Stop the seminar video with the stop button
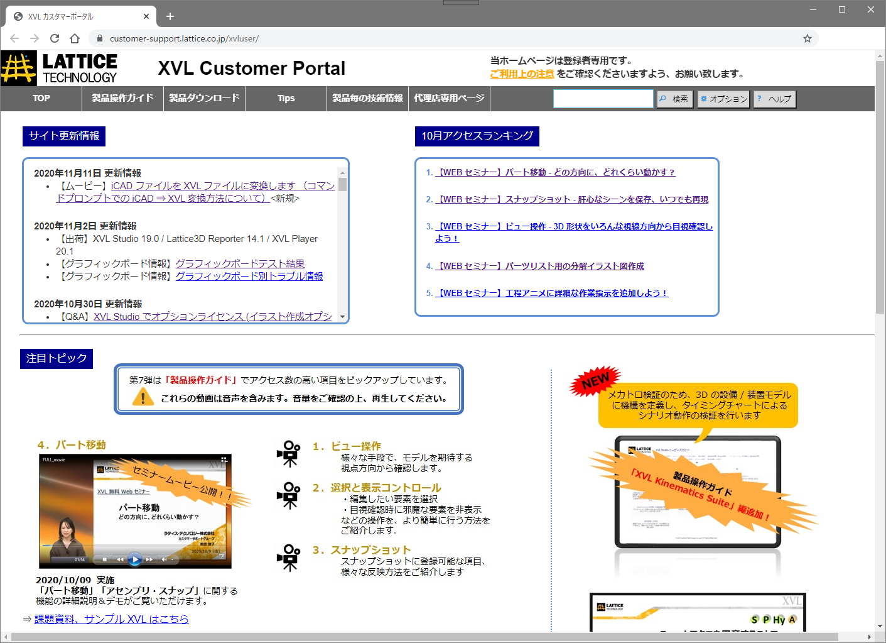The image size is (886, 643). 105,559
